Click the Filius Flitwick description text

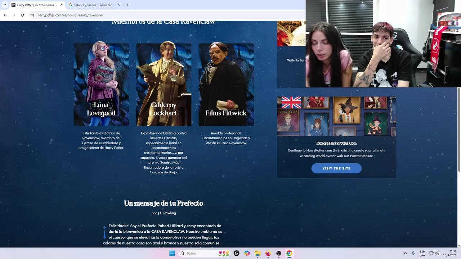click(x=226, y=138)
